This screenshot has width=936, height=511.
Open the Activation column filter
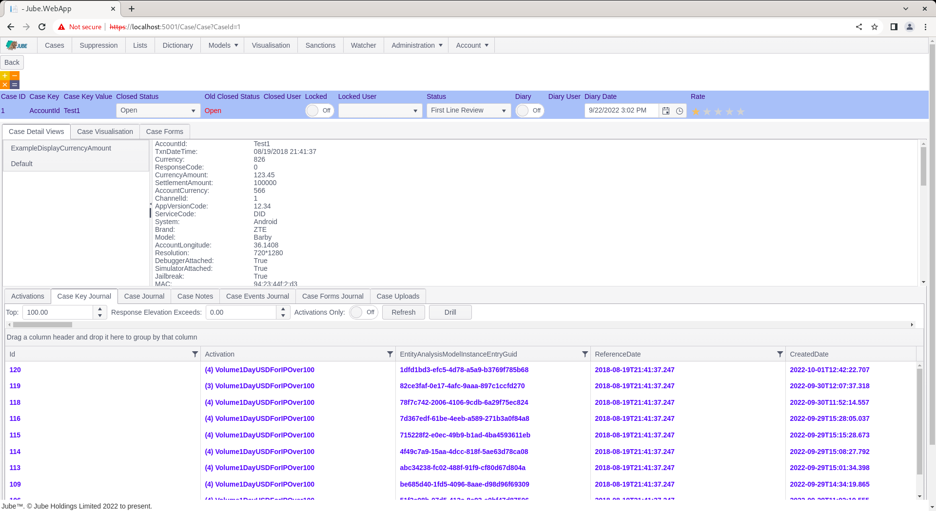point(390,354)
